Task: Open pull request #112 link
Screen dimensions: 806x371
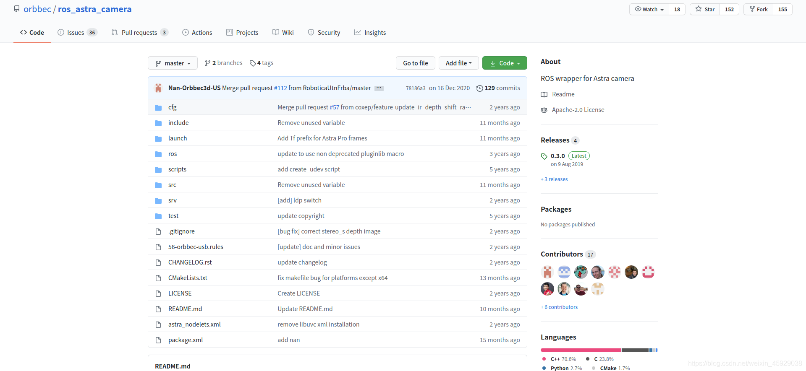Action: tap(280, 88)
